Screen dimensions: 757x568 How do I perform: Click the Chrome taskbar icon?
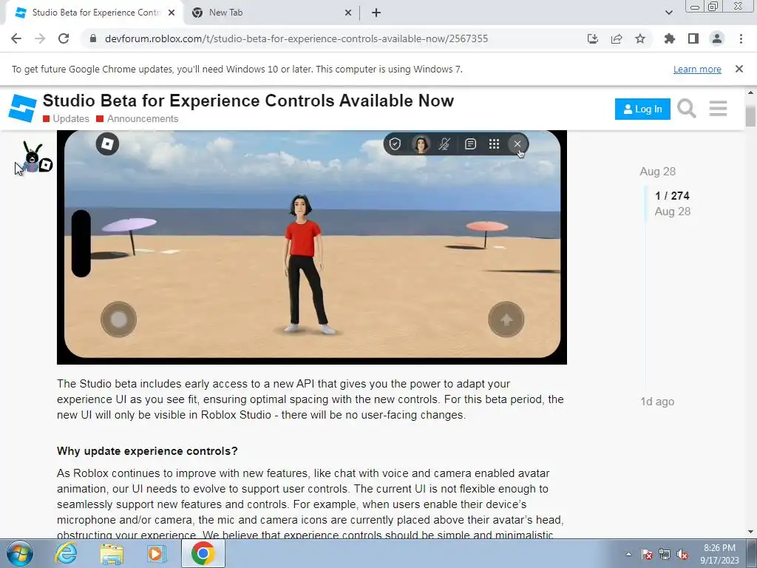pyautogui.click(x=203, y=553)
